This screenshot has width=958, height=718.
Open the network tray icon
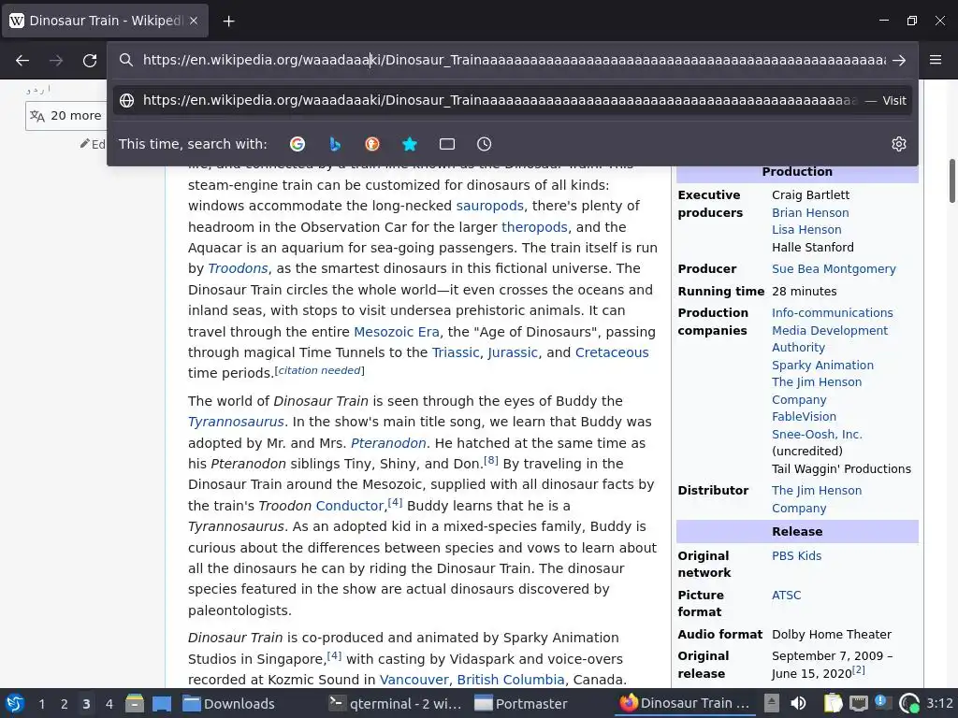point(859,703)
